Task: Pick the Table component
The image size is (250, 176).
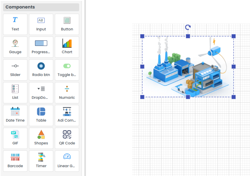Action: tap(41, 116)
